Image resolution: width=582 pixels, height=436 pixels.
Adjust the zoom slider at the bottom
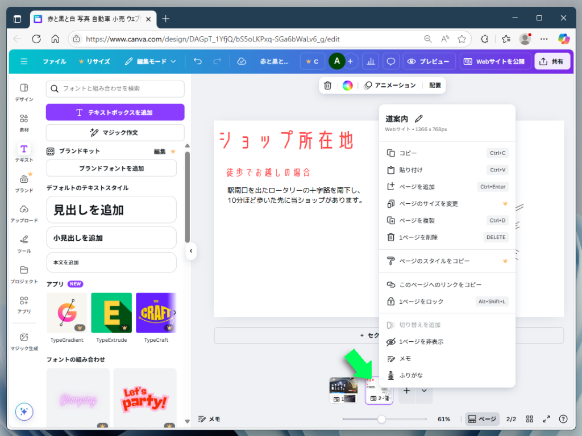380,418
